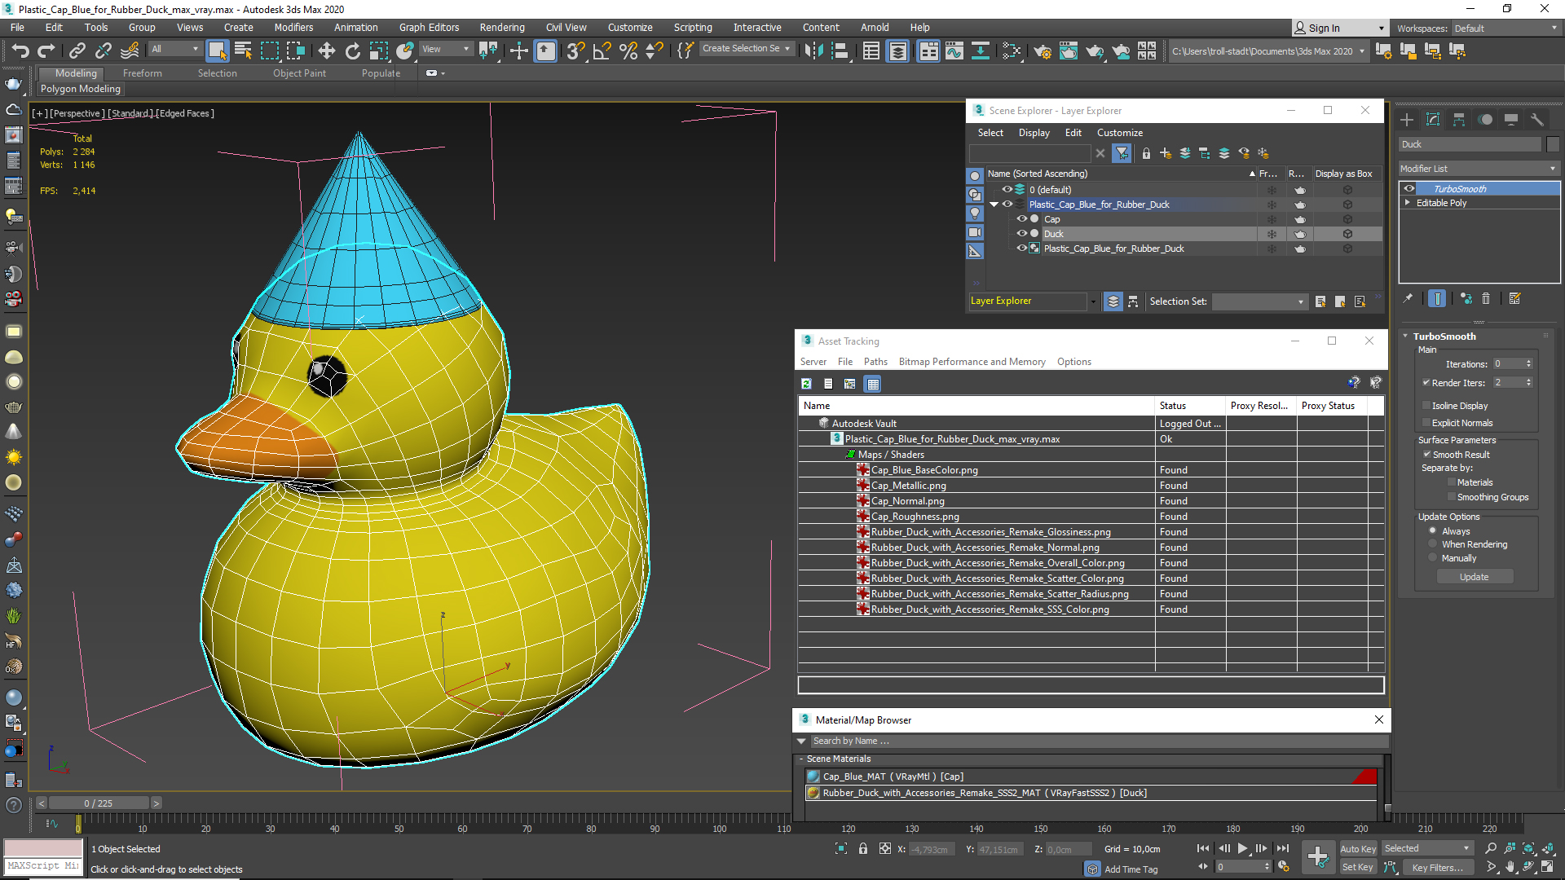The image size is (1565, 880).
Task: Open the Hierarchy command panel tab
Action: click(x=1459, y=120)
